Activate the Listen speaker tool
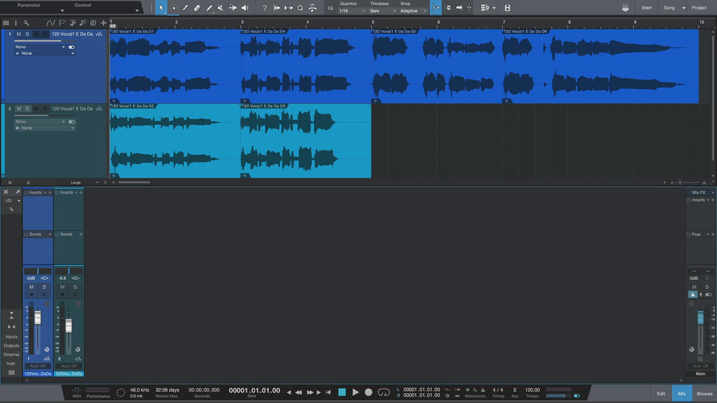Image resolution: width=717 pixels, height=403 pixels. [x=244, y=8]
